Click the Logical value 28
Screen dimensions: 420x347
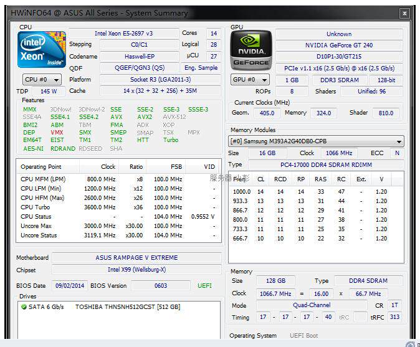214,45
